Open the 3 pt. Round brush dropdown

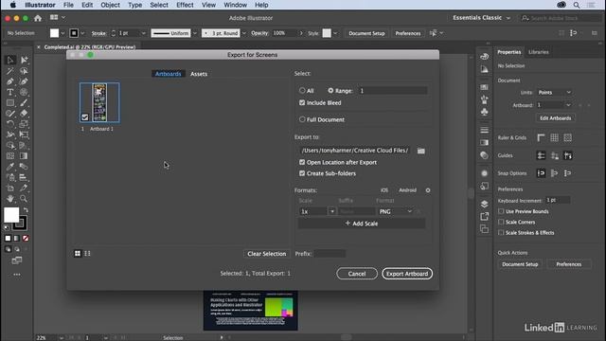244,33
